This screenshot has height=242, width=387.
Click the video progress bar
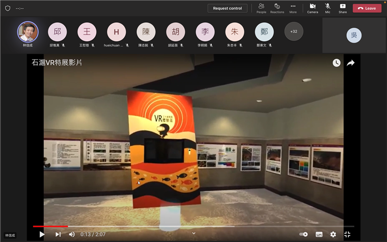pos(193,226)
